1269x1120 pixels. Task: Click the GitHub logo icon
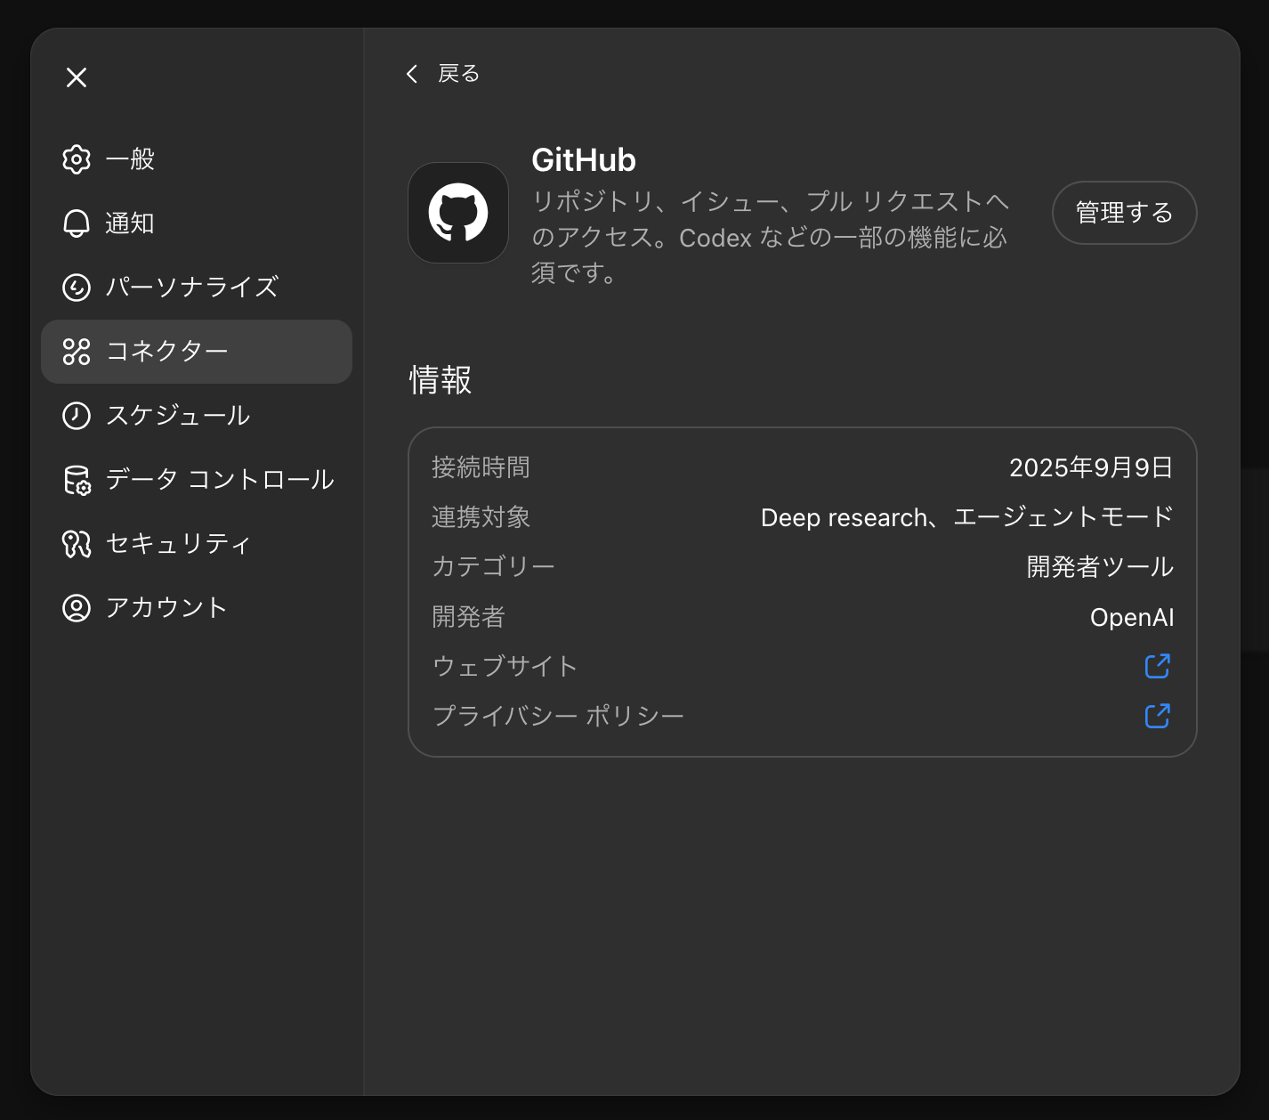pos(458,213)
